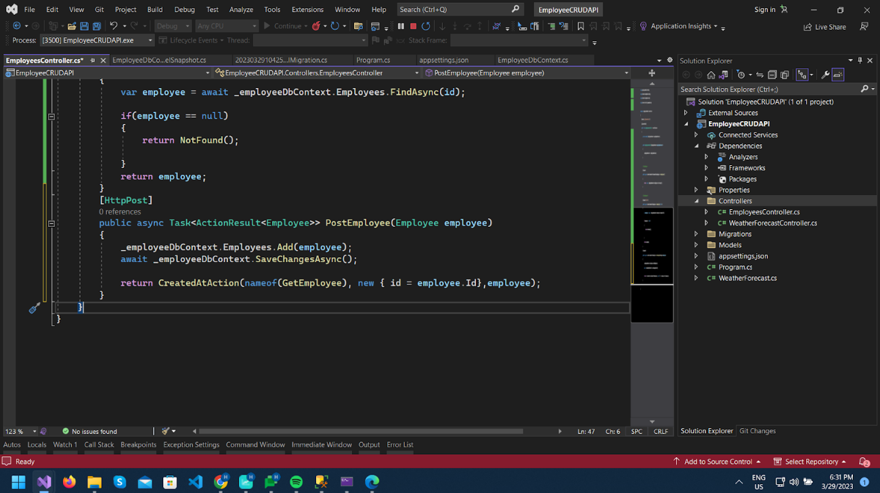Screen dimensions: 880x493
Task: Click Show All Files icon
Action: 785,74
